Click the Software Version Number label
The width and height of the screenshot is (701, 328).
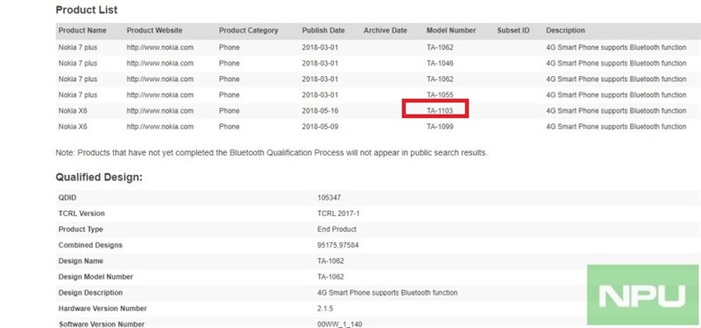[102, 325]
